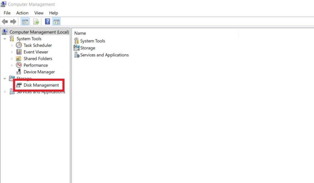Select Computer Management (Local) root label
Viewport: 314px width, 183px height.
[x=39, y=32]
